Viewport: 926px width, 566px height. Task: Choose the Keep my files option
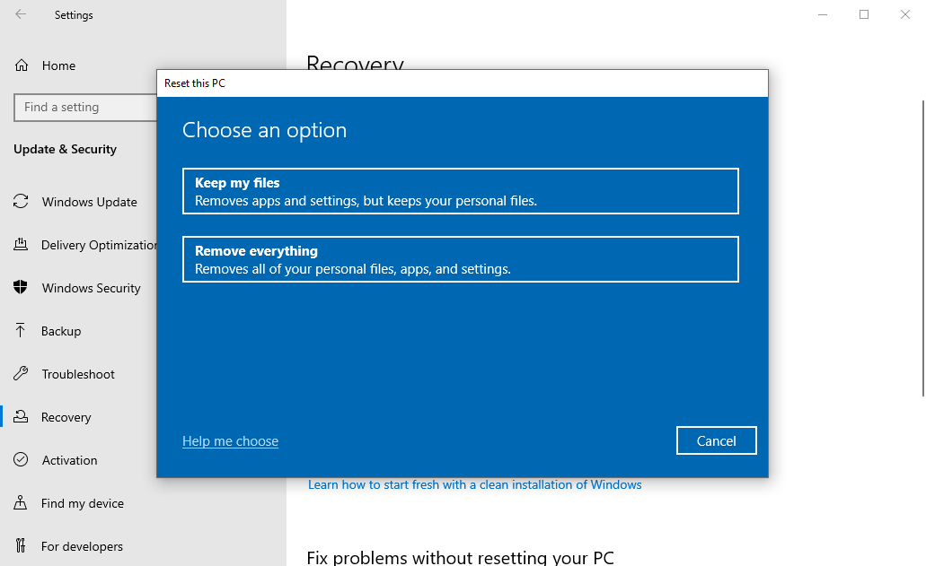[x=460, y=191]
